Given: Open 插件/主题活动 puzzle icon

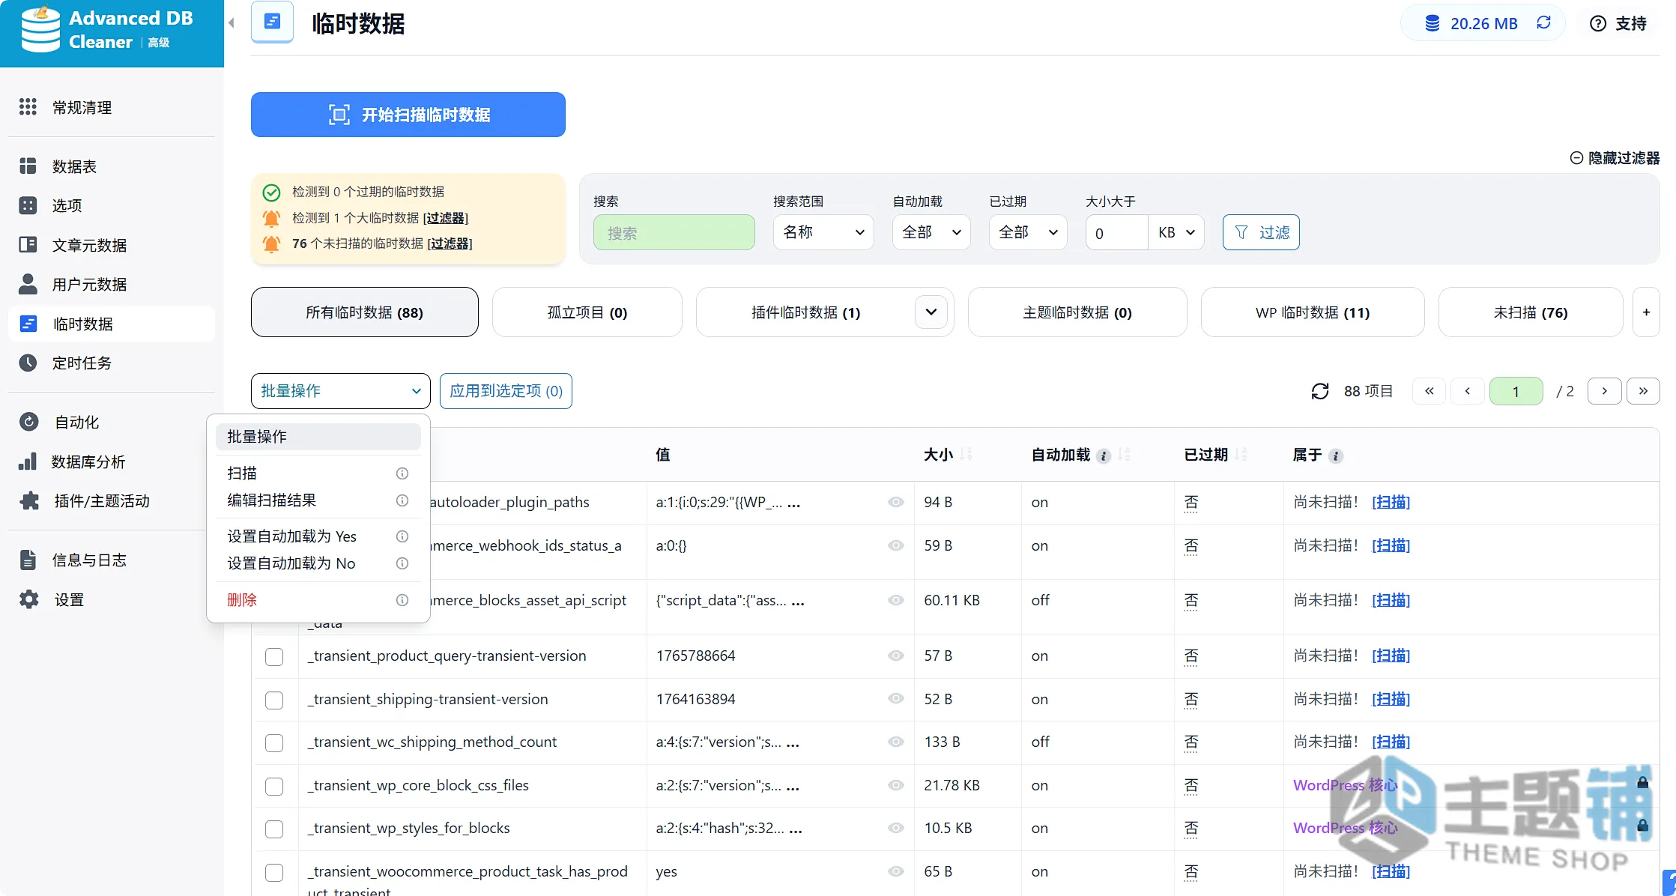Looking at the screenshot, I should [x=29, y=500].
